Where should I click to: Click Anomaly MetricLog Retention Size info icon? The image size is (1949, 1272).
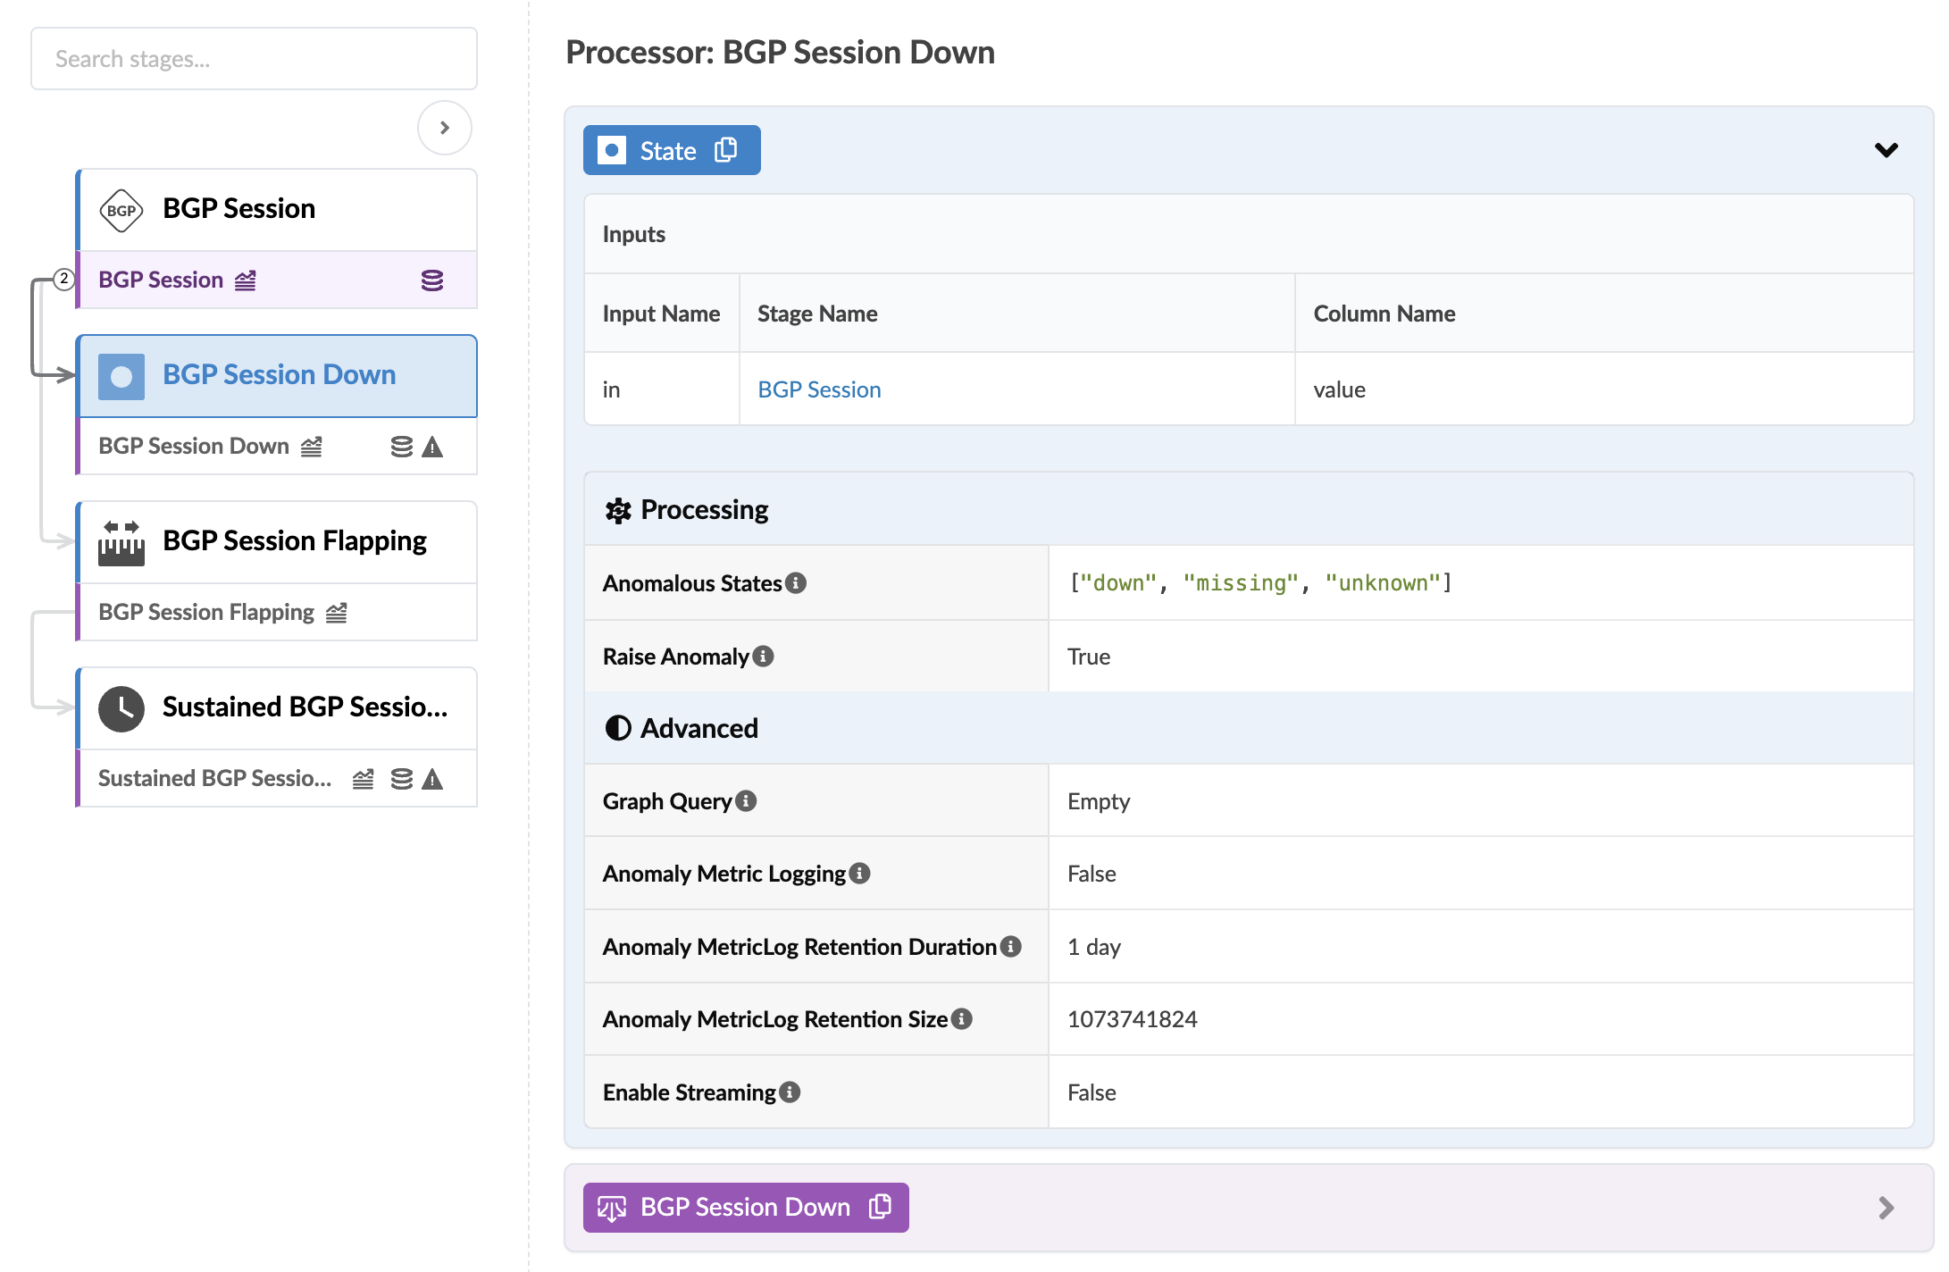point(962,1019)
